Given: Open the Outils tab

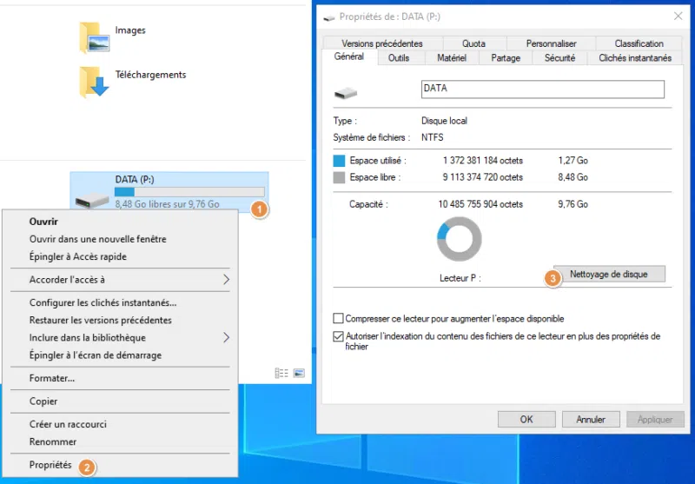Looking at the screenshot, I should click(x=399, y=58).
